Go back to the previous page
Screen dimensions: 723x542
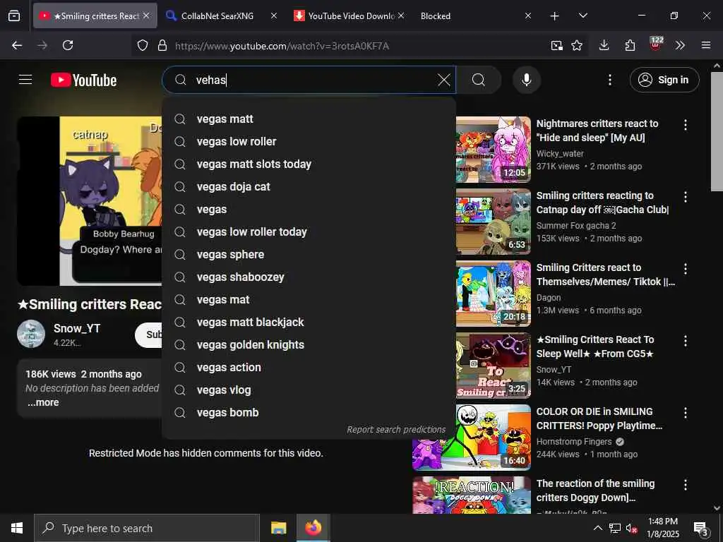point(17,45)
